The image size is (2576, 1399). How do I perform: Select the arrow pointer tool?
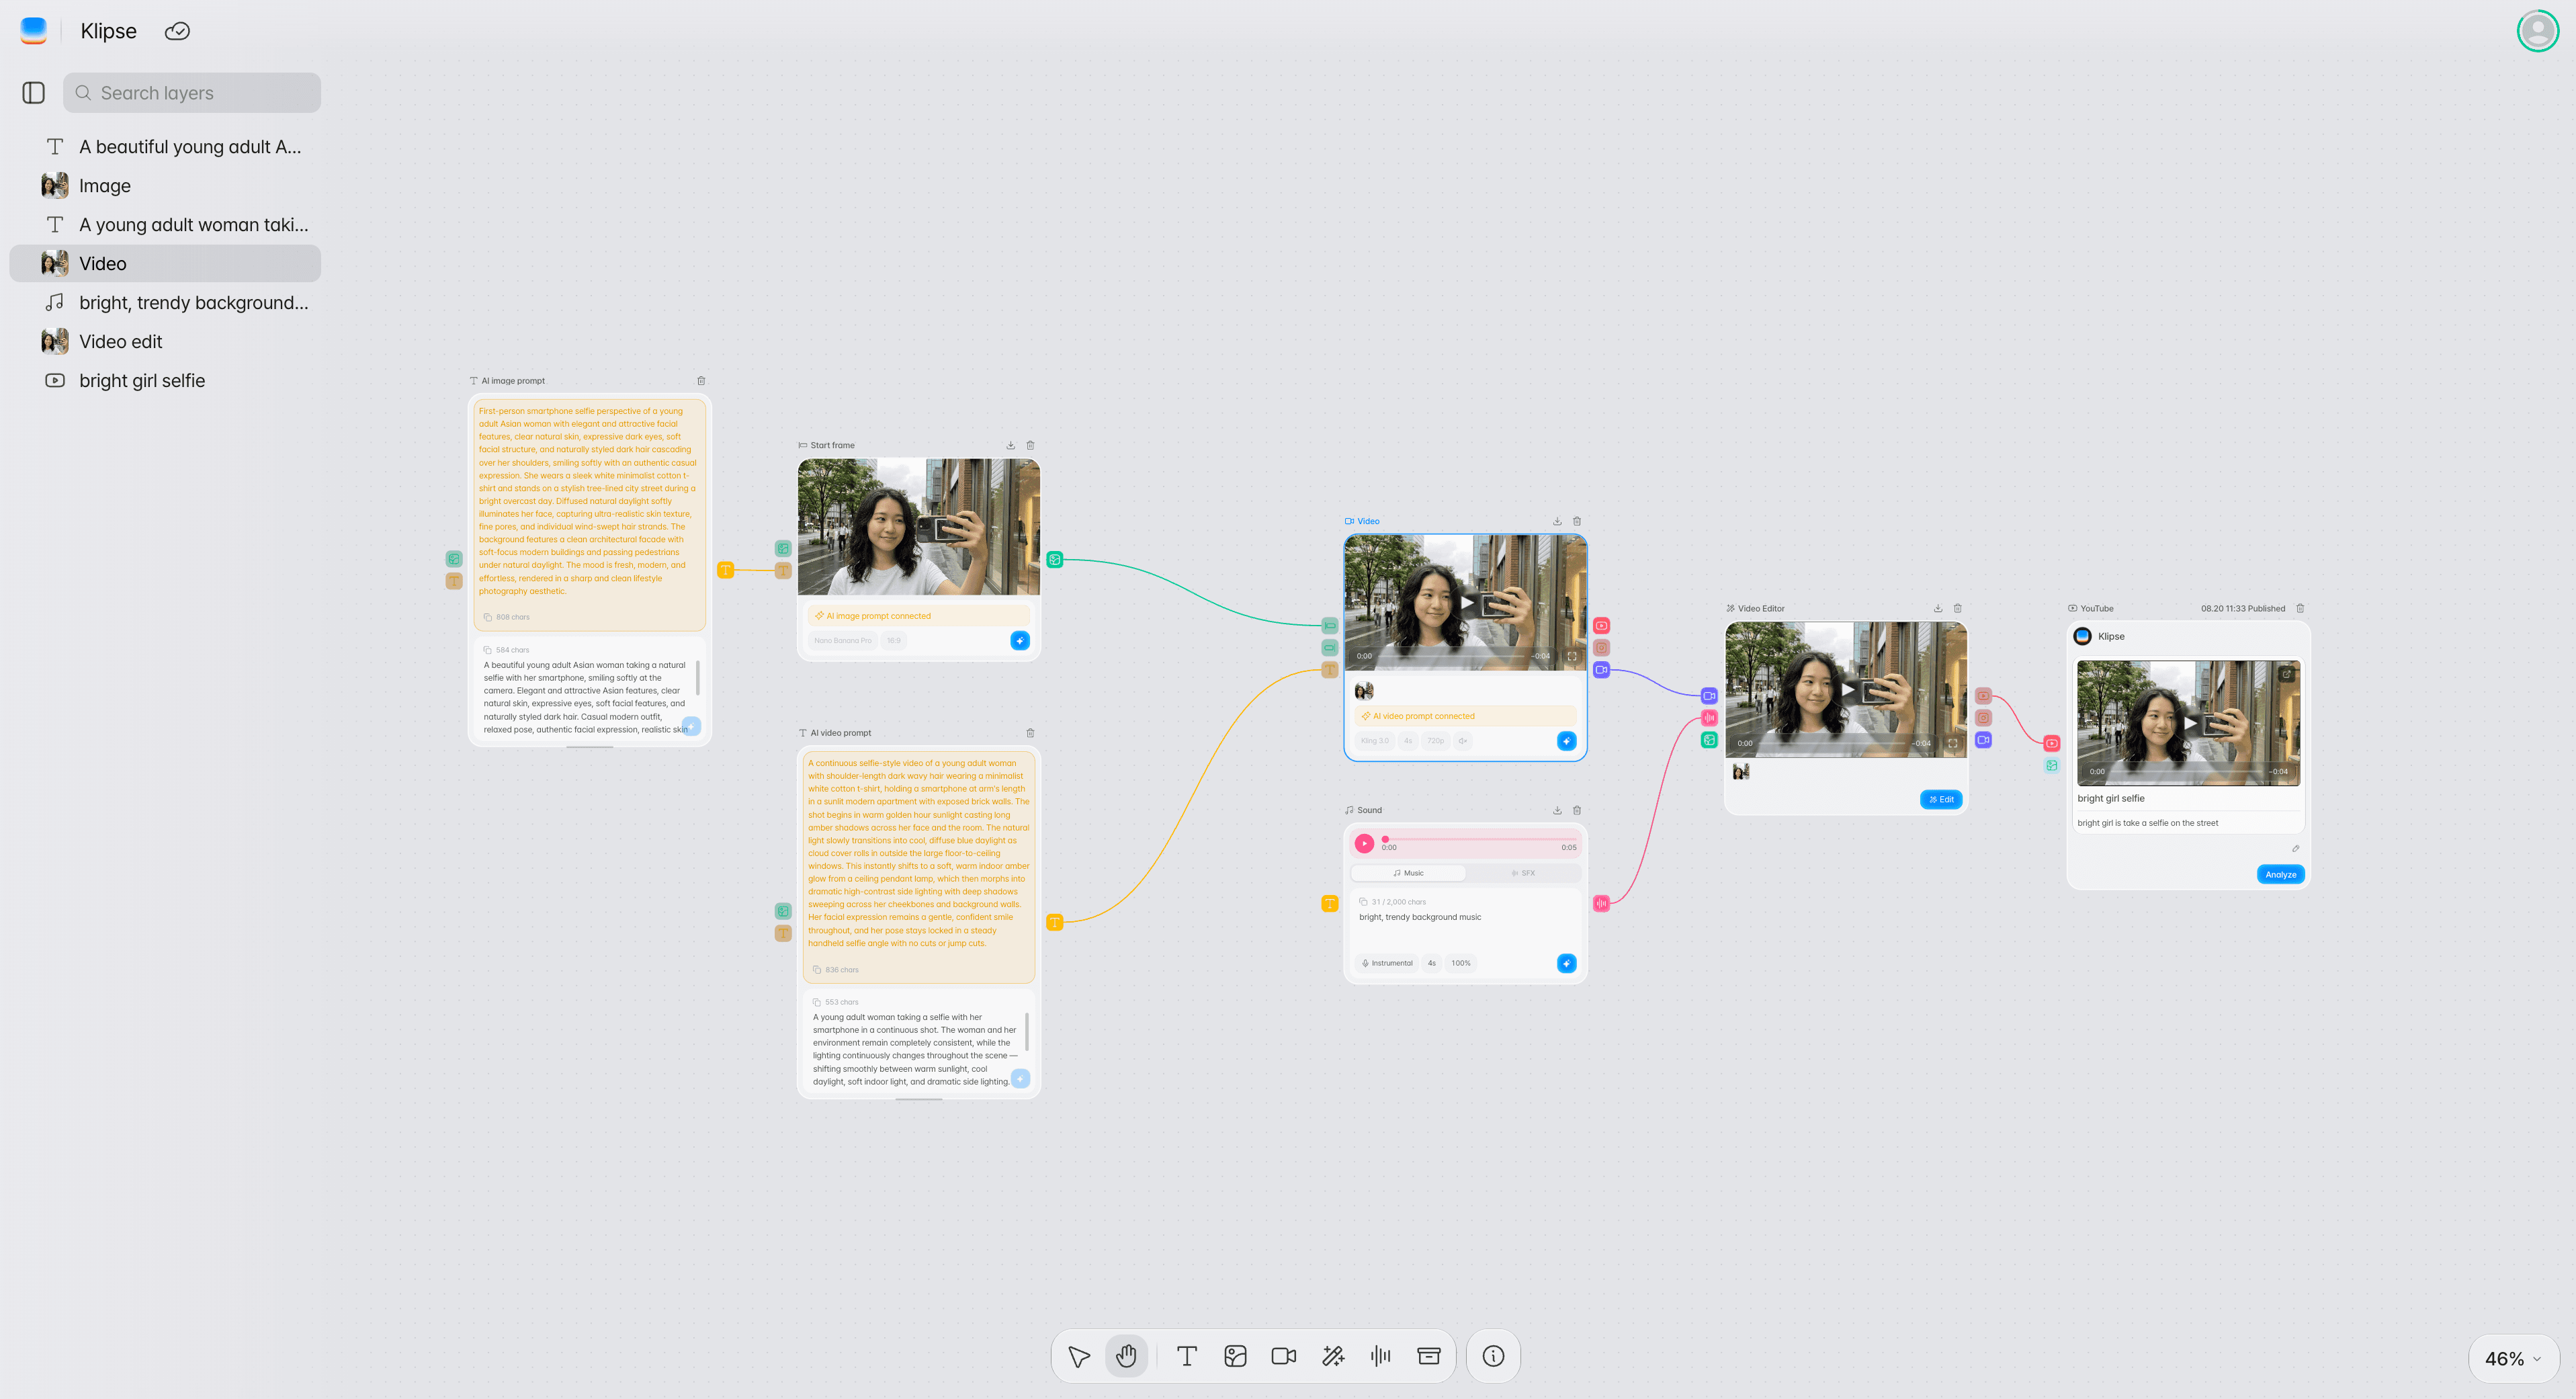pyautogui.click(x=1078, y=1356)
